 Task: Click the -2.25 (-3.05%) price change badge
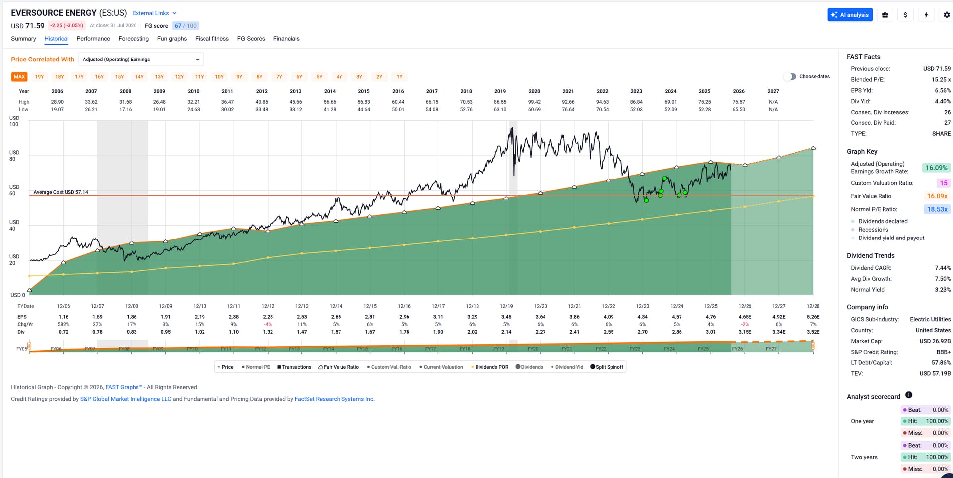(x=67, y=26)
